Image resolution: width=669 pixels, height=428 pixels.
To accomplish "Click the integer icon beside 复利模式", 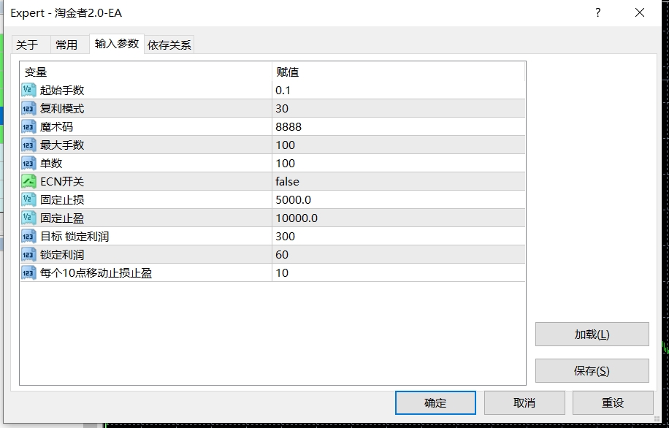I will coord(28,108).
